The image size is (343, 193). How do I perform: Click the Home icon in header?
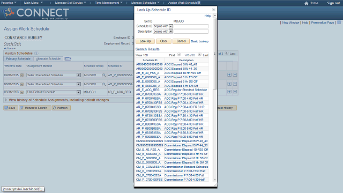click(x=306, y=3)
